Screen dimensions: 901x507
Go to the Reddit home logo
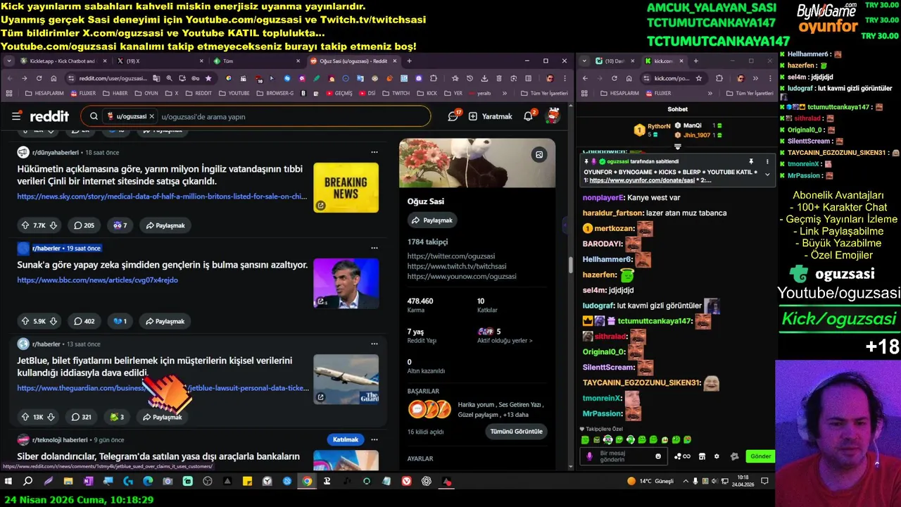[x=49, y=116]
